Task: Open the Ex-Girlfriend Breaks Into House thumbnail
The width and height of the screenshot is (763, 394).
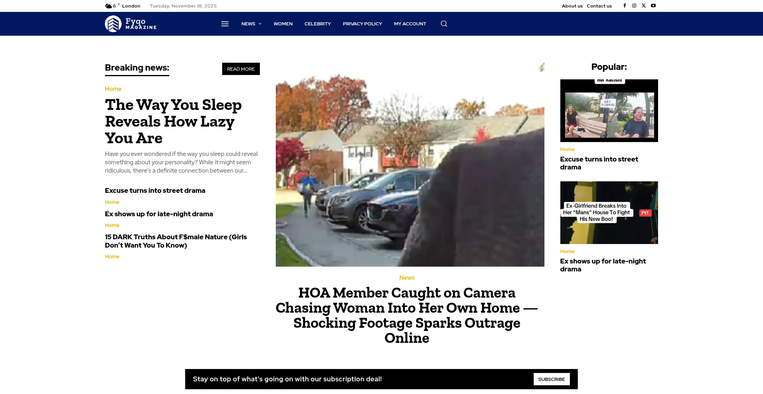Action: click(609, 213)
